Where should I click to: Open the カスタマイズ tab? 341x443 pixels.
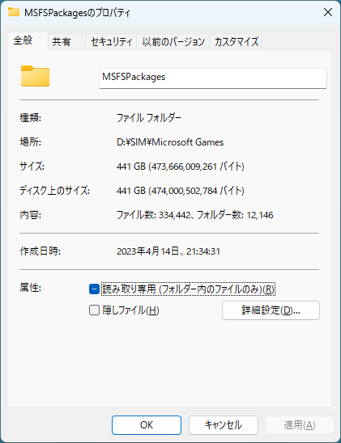point(236,42)
